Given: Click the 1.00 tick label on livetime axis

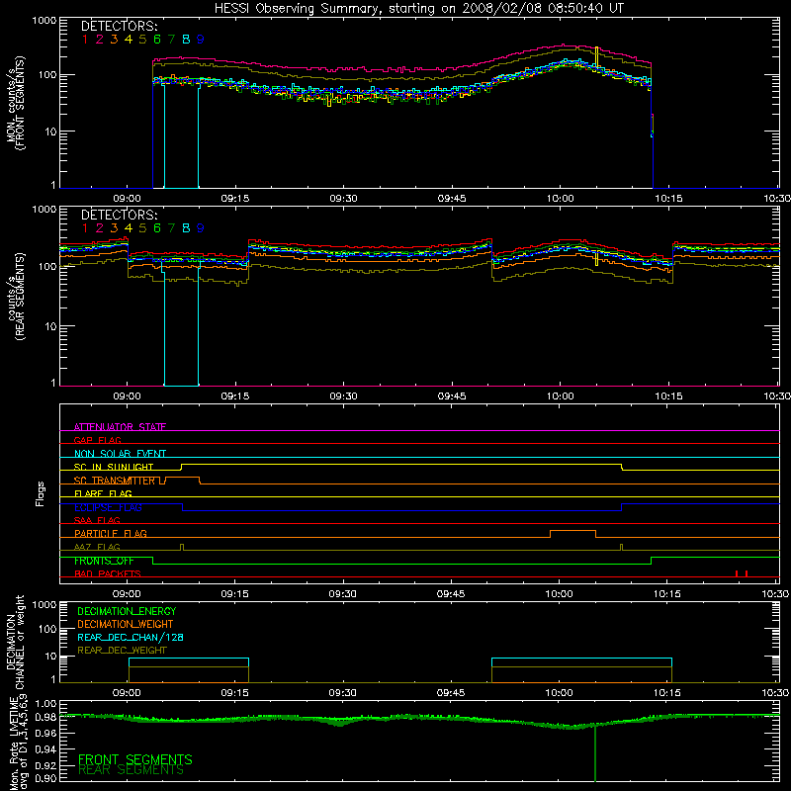Looking at the screenshot, I should click(45, 703).
